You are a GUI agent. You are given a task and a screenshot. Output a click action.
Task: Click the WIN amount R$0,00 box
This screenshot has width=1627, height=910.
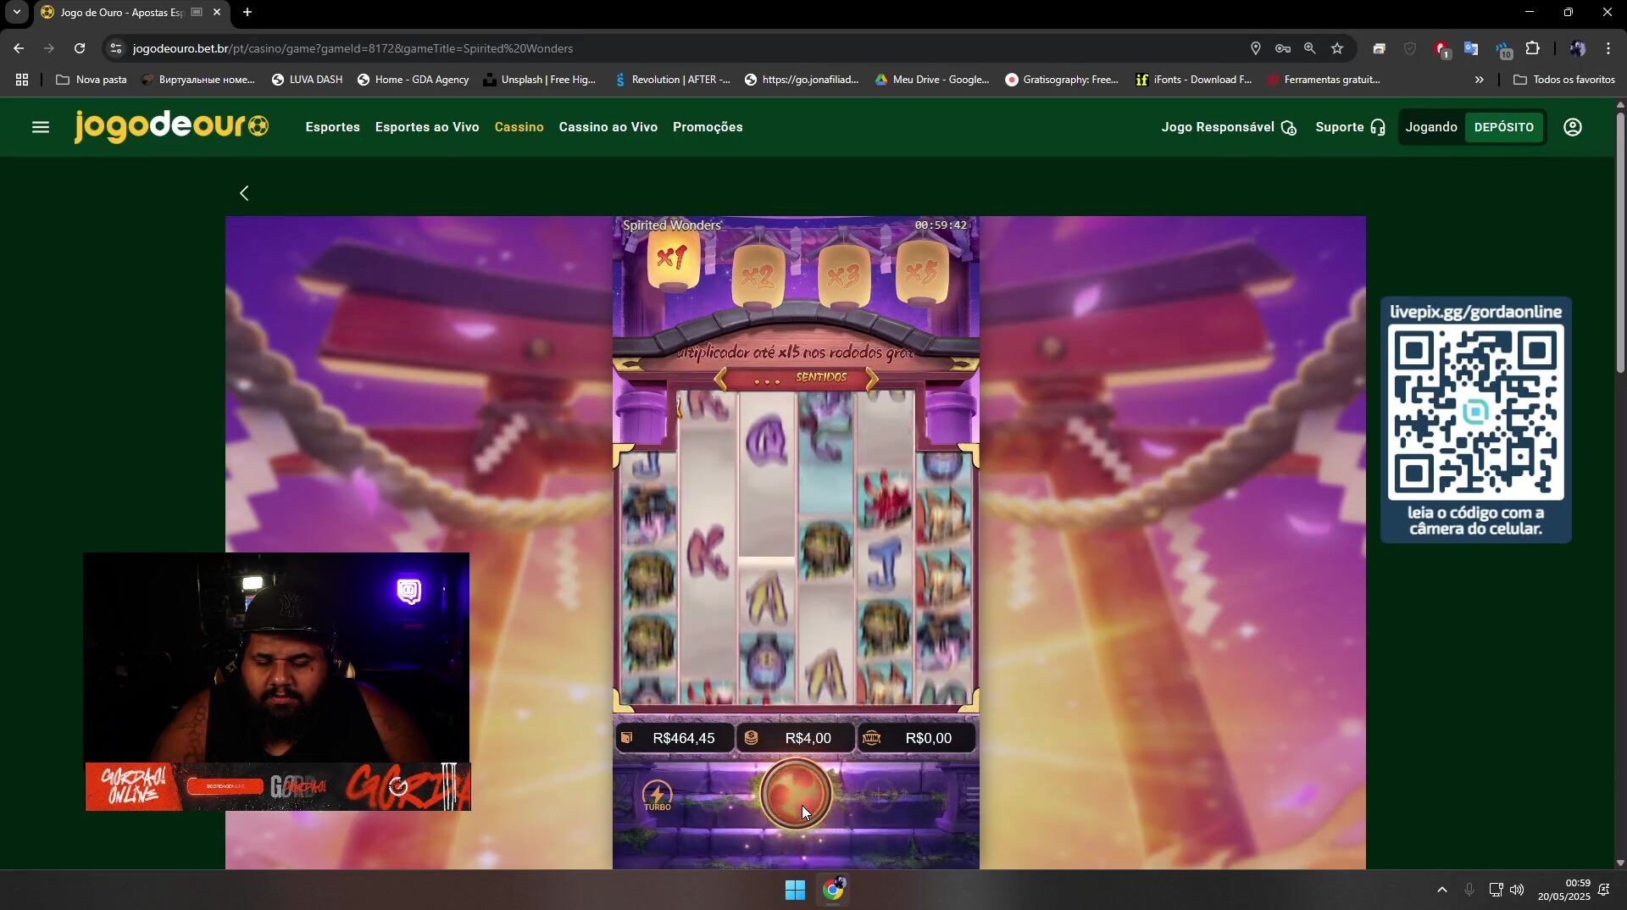pyautogui.click(x=916, y=738)
